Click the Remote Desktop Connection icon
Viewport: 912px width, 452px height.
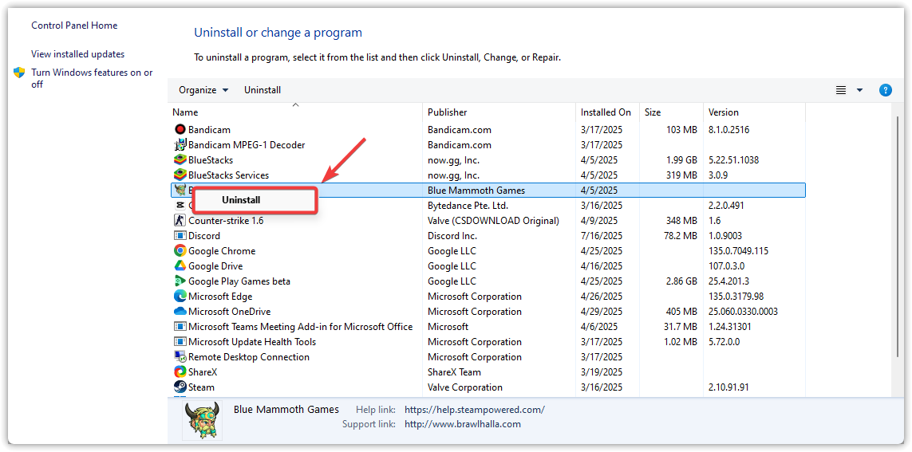[180, 356]
